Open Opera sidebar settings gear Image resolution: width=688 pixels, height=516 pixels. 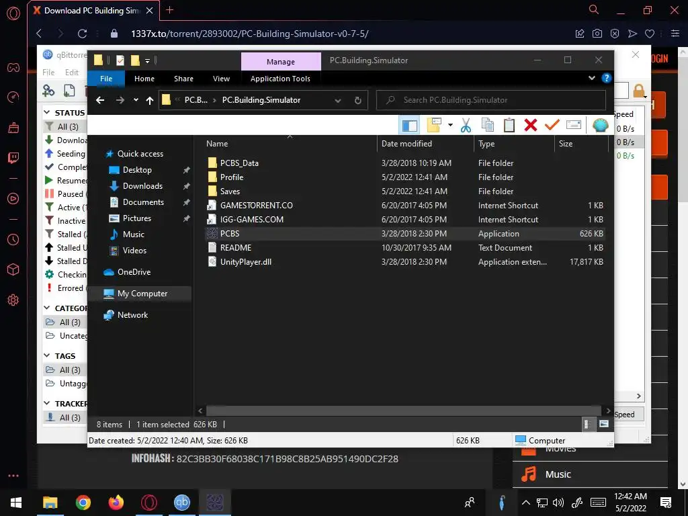tap(13, 300)
